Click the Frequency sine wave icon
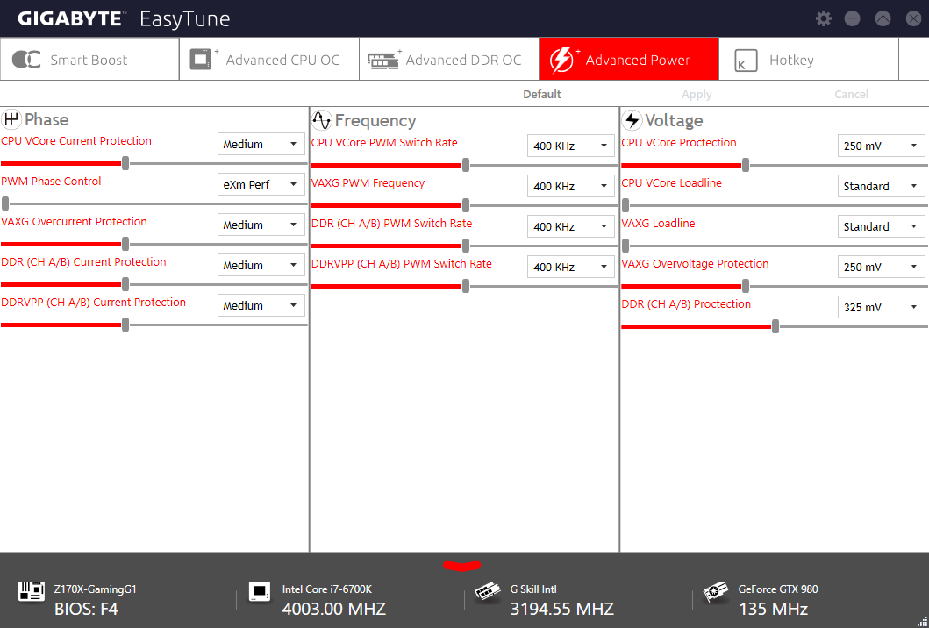 point(322,120)
